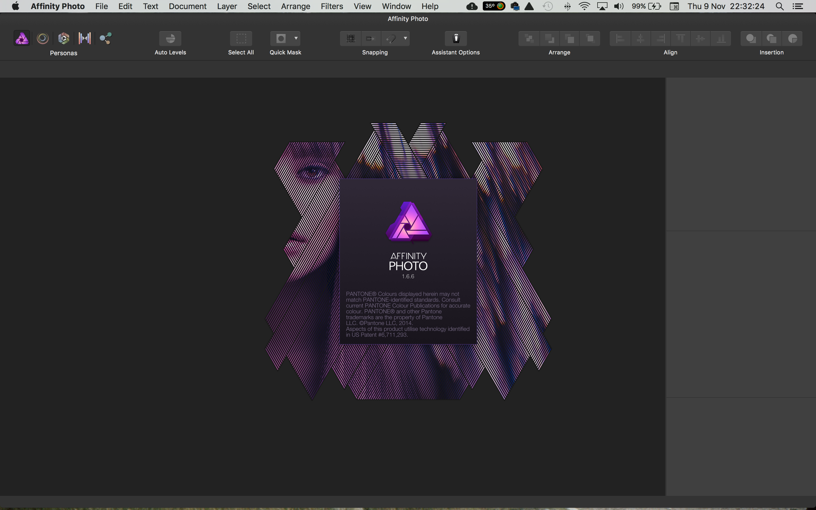816x510 pixels.
Task: Open the View menu
Action: tap(362, 6)
